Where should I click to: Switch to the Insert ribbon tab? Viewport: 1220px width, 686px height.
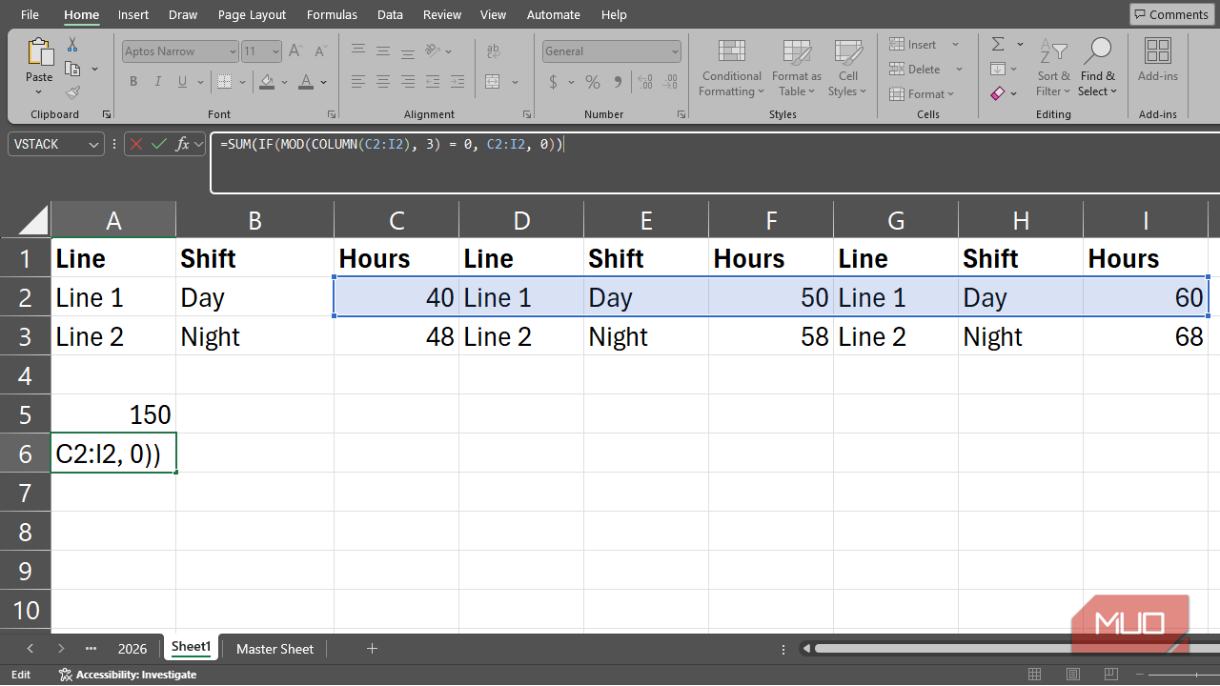pyautogui.click(x=133, y=14)
